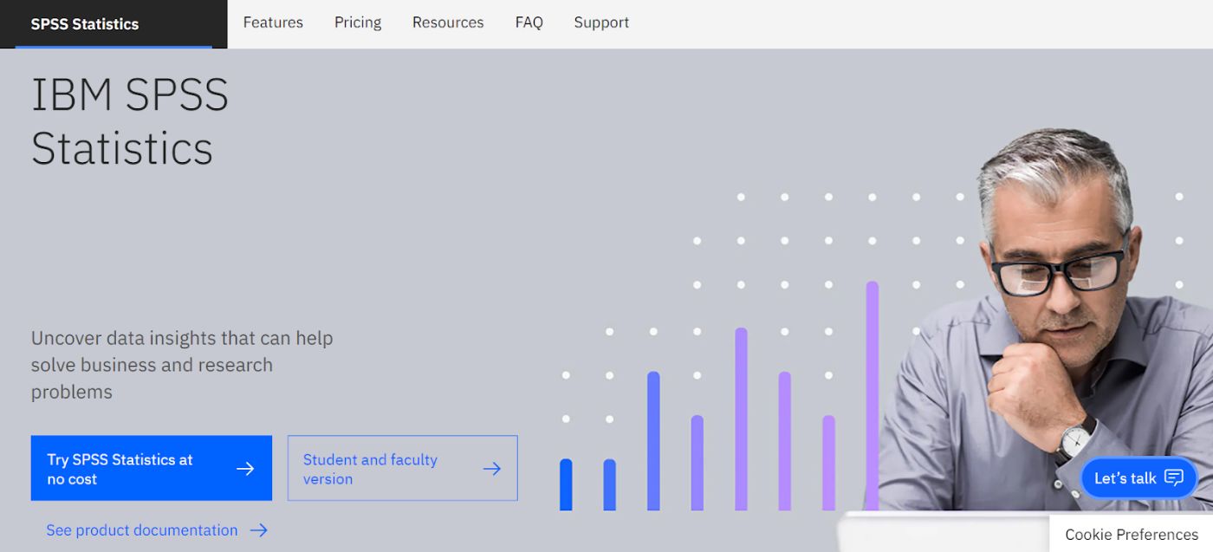
Task: Click the arrow icon in Student and faculty button
Action: pyautogui.click(x=491, y=469)
